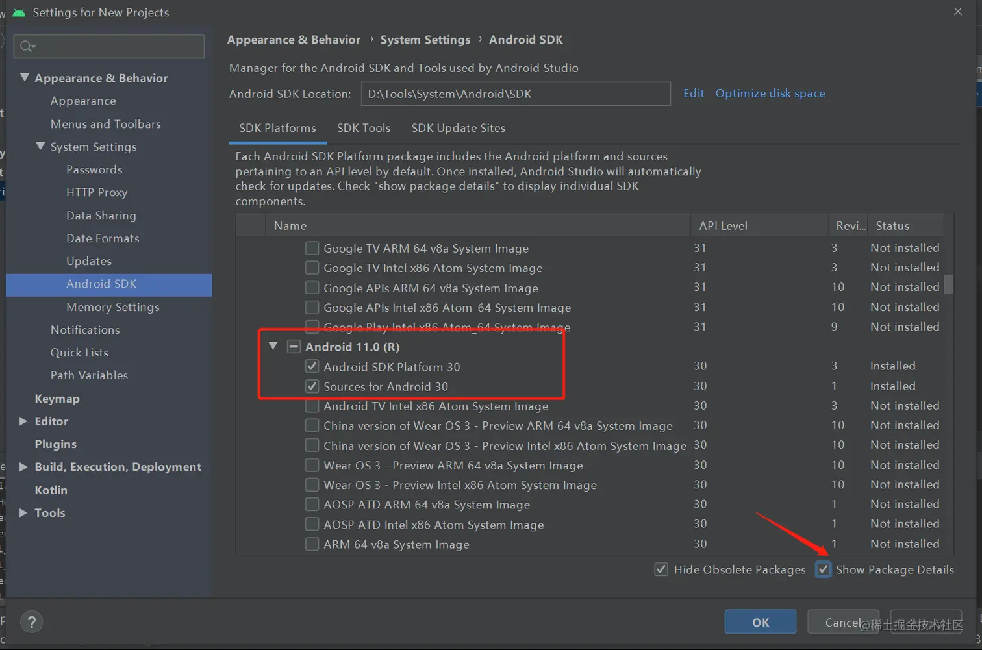Viewport: 982px width, 650px height.
Task: Click the System Settings breadcrumb
Action: 425,40
